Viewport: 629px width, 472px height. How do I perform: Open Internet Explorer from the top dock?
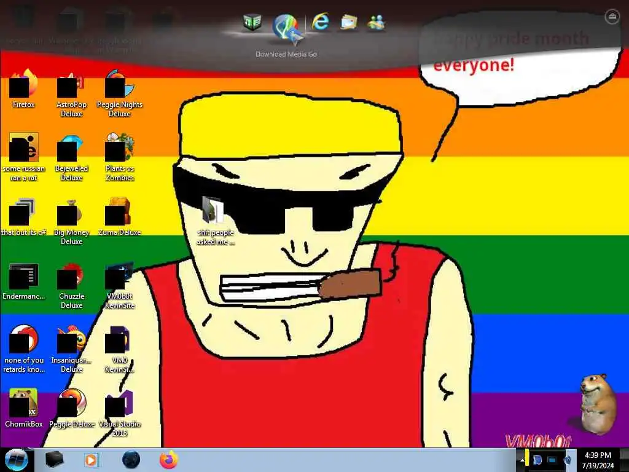click(321, 22)
